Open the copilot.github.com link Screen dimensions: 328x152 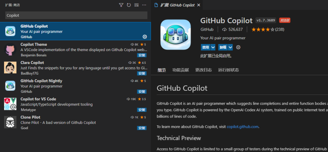click(x=243, y=127)
